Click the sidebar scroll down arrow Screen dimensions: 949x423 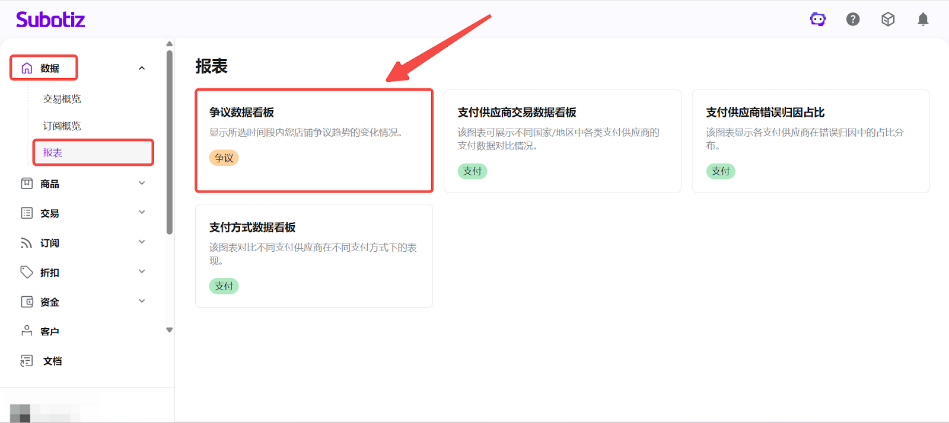point(170,330)
